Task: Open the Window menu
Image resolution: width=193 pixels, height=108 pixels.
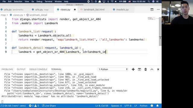Action: click(58, 1)
